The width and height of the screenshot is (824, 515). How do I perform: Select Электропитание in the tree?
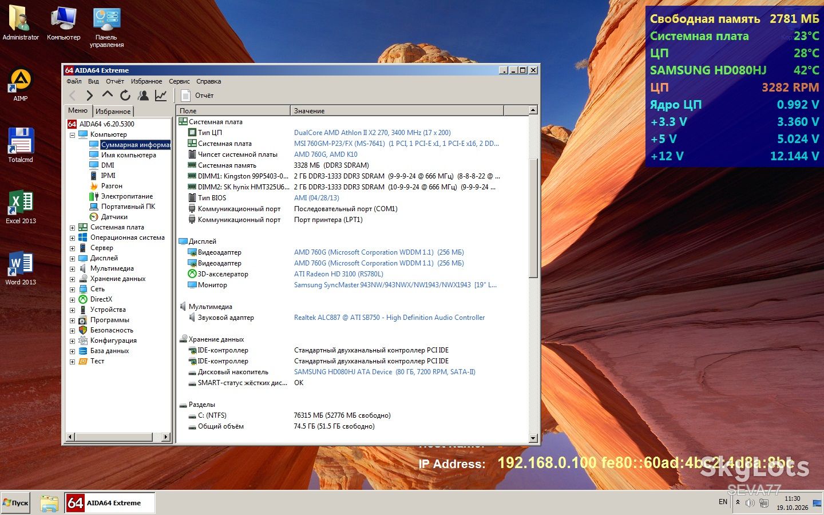pyautogui.click(x=126, y=196)
